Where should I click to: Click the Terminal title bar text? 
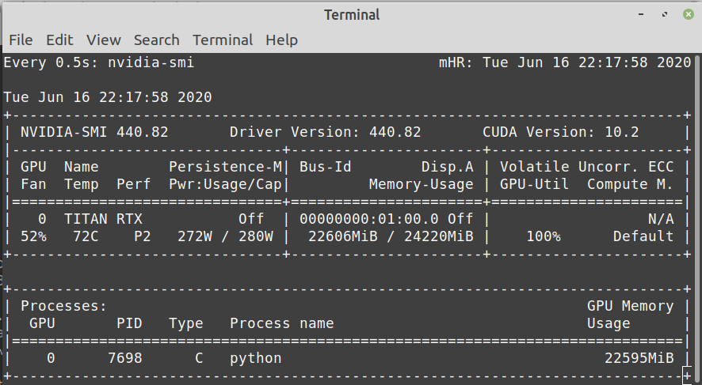(x=352, y=15)
